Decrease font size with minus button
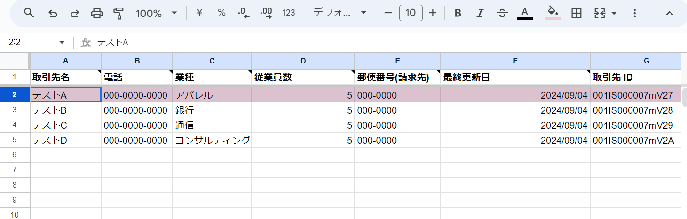This screenshot has height=219, width=687. [x=388, y=13]
